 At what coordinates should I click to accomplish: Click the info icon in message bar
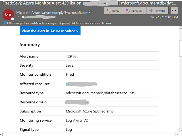[5, 23]
